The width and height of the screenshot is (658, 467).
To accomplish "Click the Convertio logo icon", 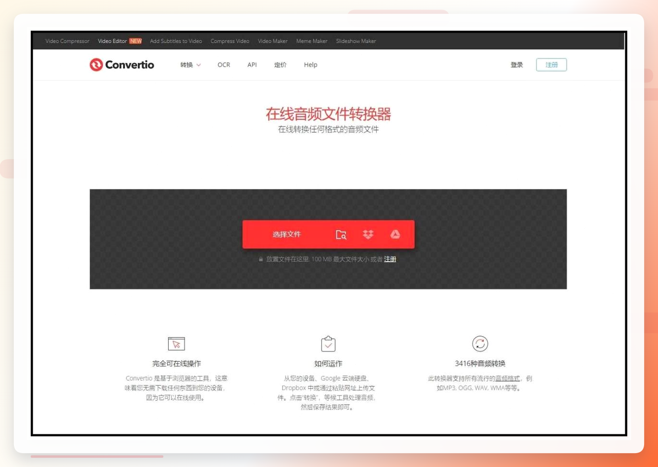I will [96, 65].
